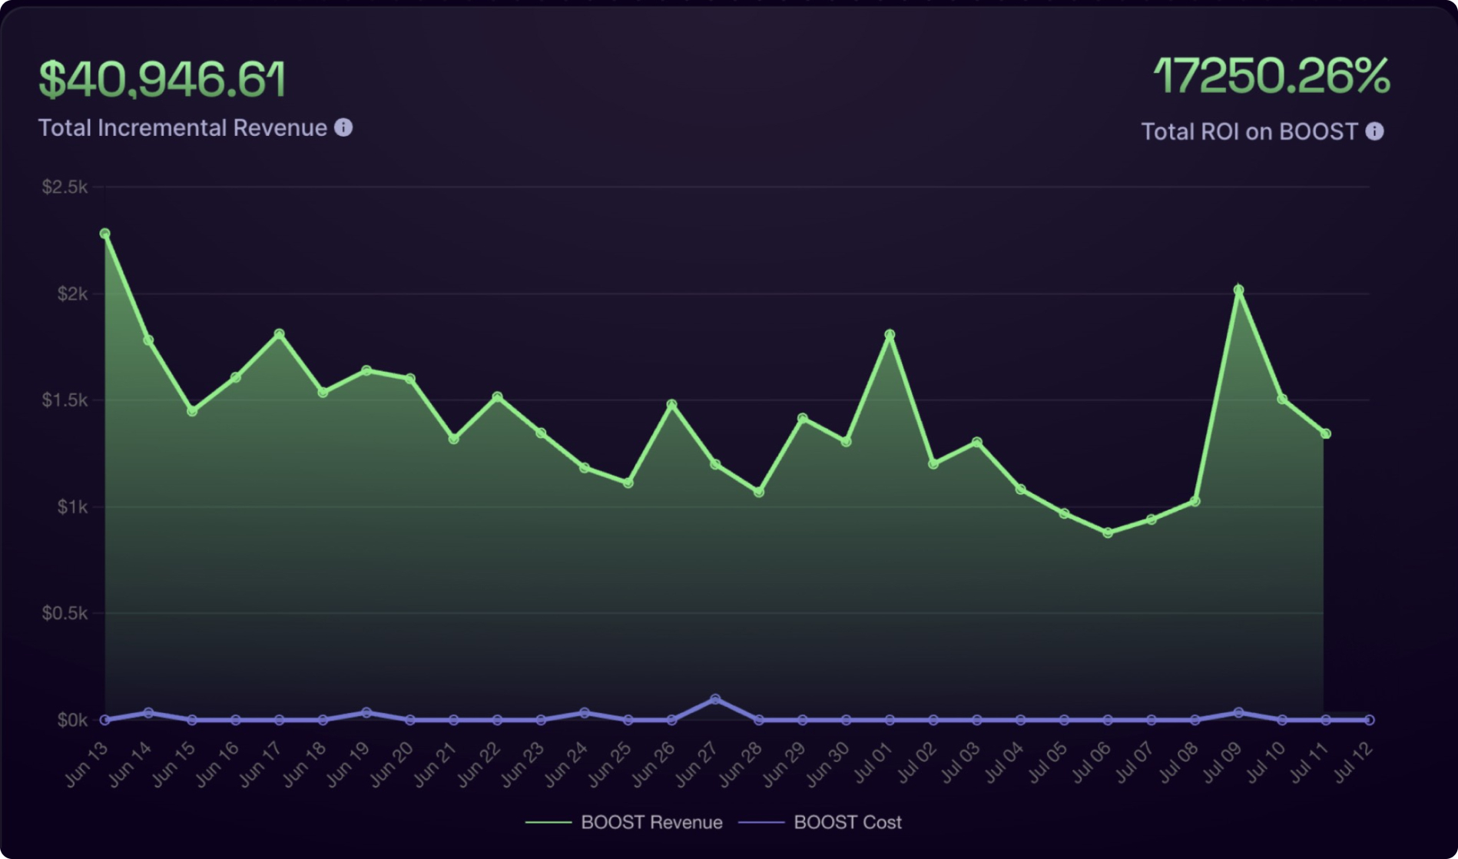Click info icon beside Total ROI on BOOST
The height and width of the screenshot is (859, 1458).
[1374, 131]
